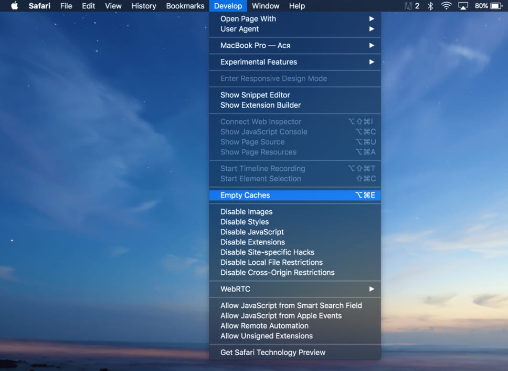This screenshot has height=371, width=508.
Task: Disable JavaScript for webpages
Action: click(x=251, y=232)
